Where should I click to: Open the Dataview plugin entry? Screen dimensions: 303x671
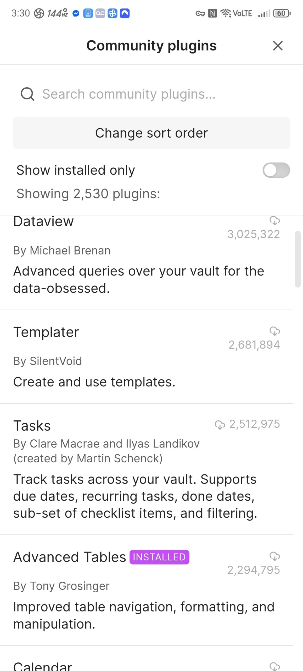click(43, 222)
